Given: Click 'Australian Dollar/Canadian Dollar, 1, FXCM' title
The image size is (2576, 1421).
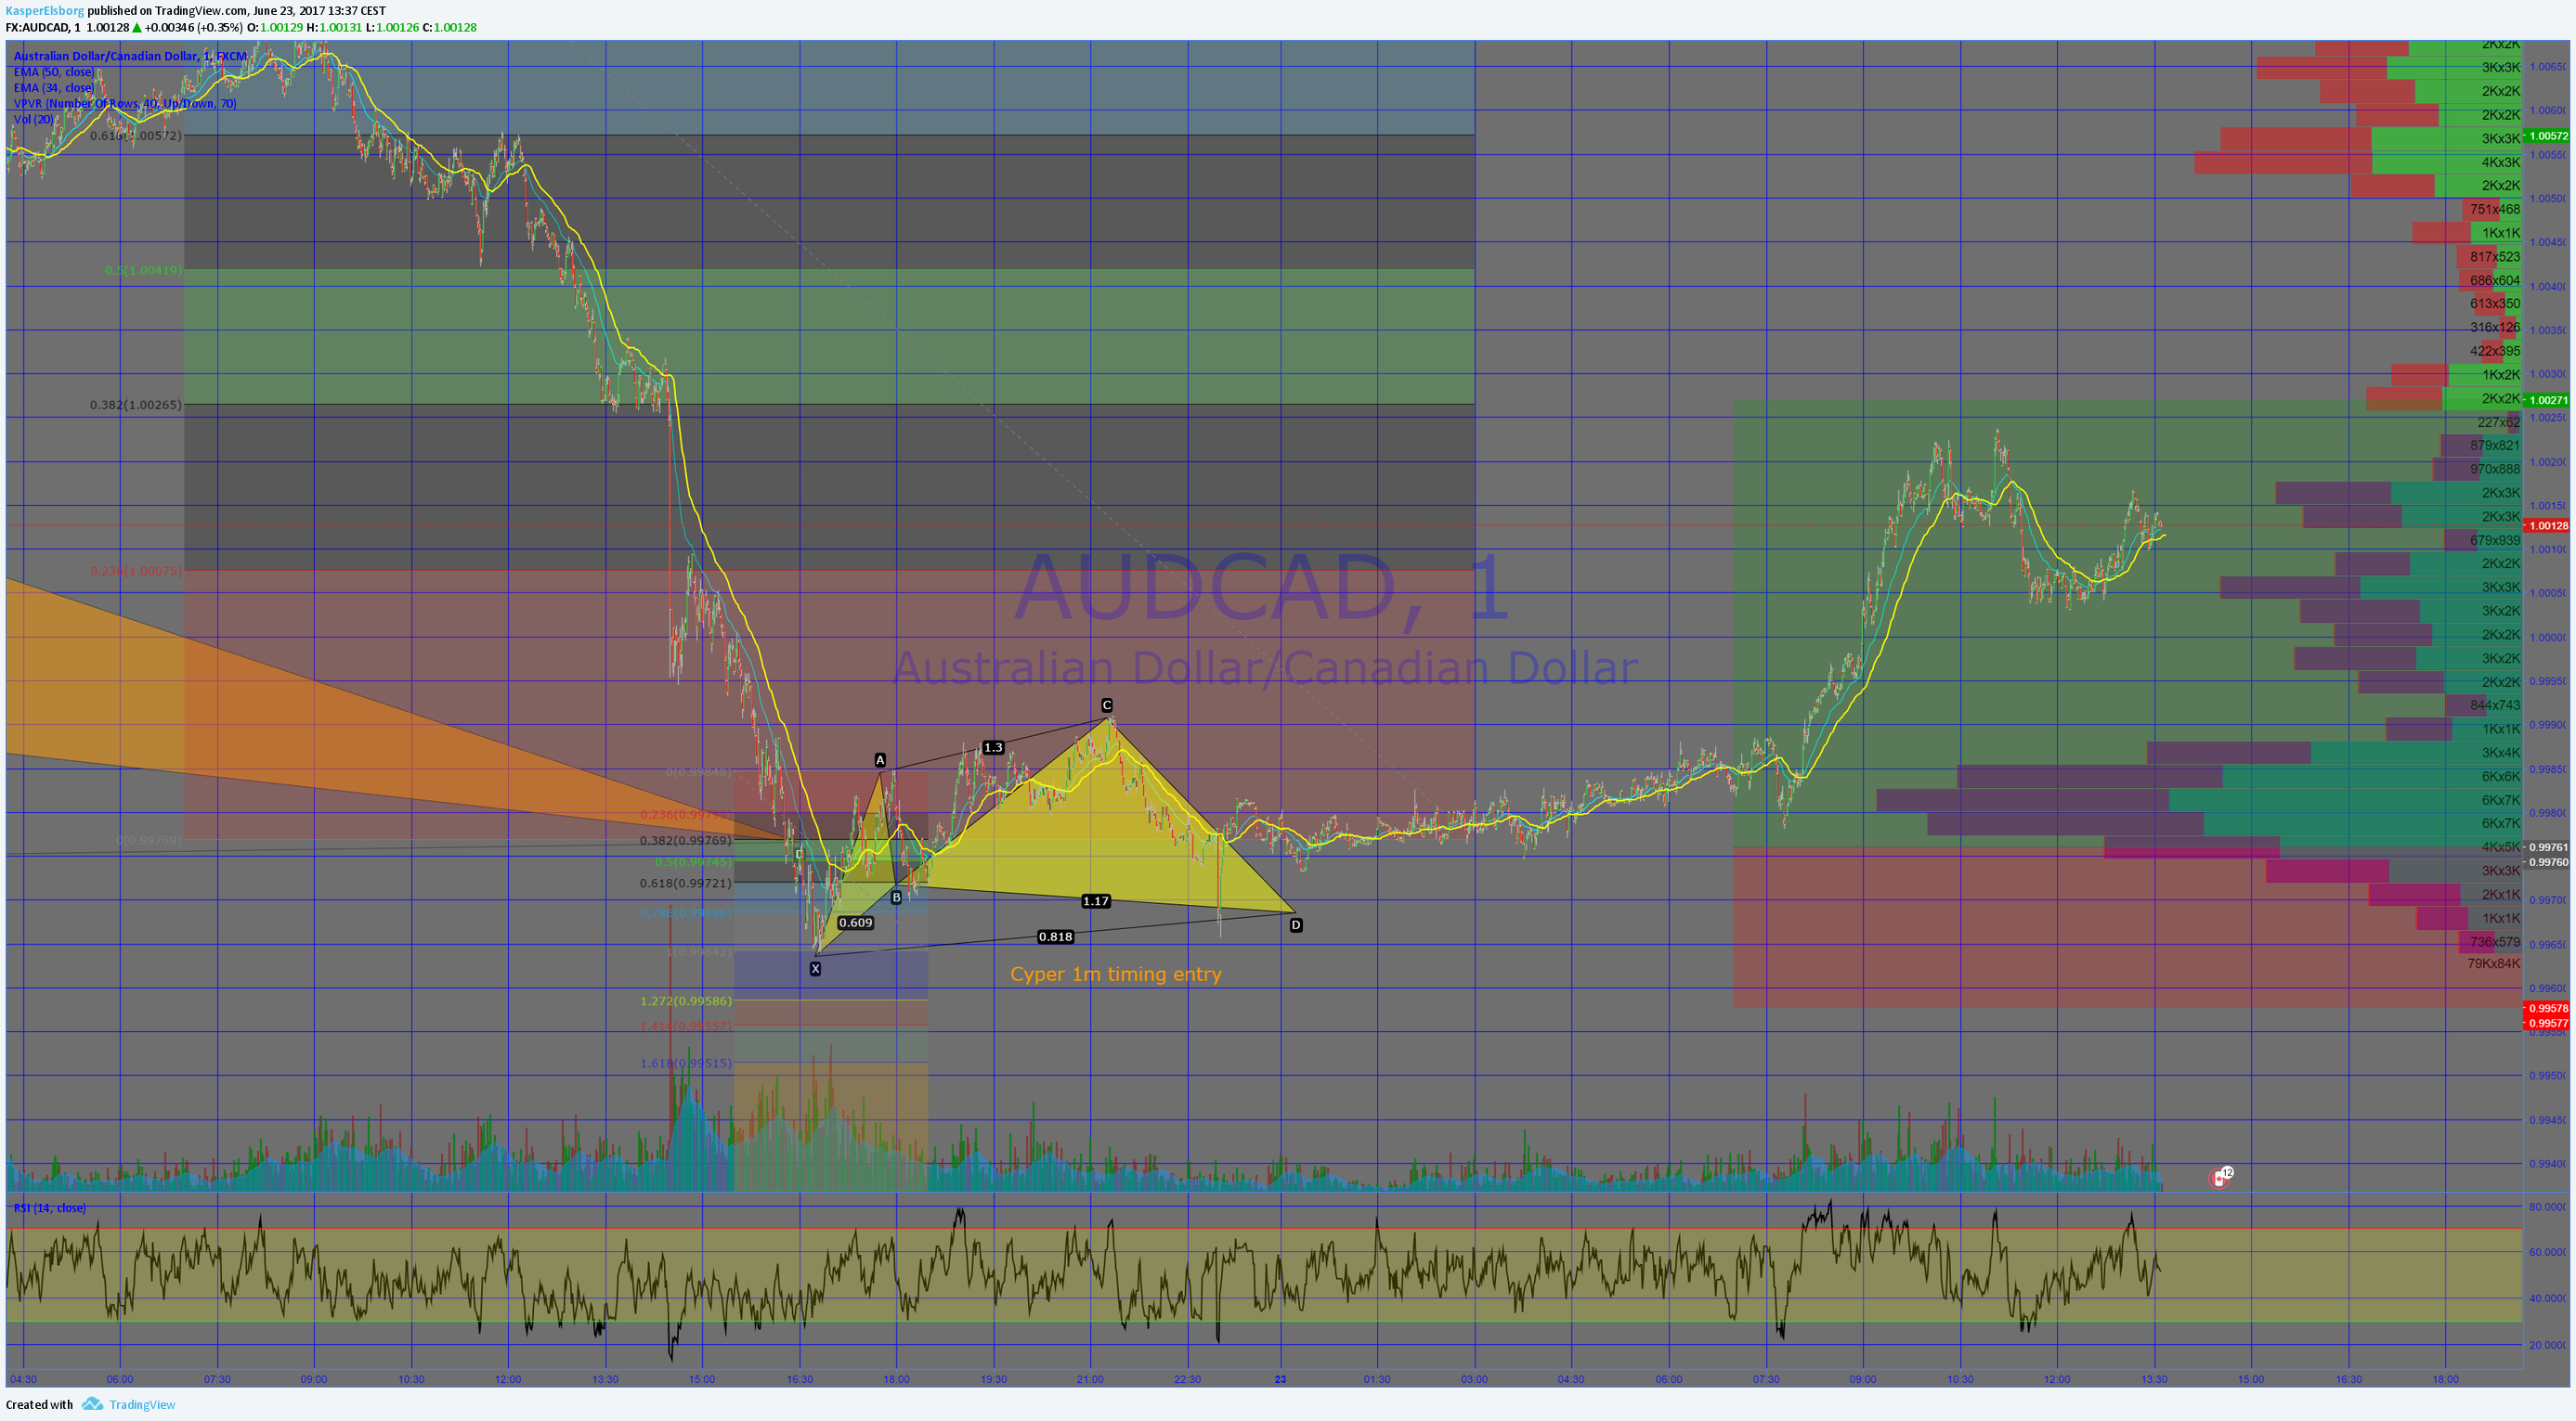Looking at the screenshot, I should [x=130, y=56].
